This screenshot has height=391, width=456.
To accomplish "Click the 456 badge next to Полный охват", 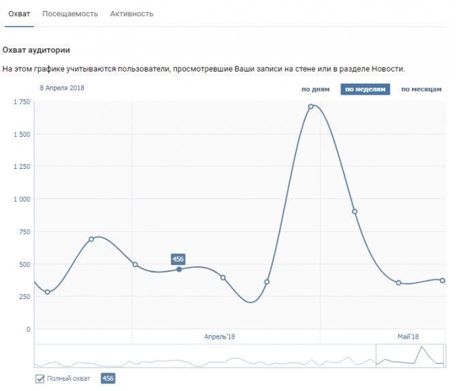I will [108, 379].
